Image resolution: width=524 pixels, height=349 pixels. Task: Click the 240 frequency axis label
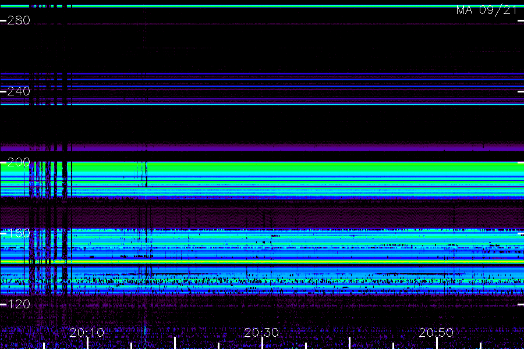[19, 91]
